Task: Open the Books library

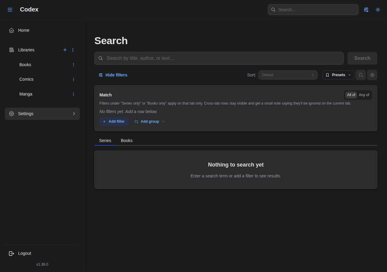Action: tap(25, 65)
